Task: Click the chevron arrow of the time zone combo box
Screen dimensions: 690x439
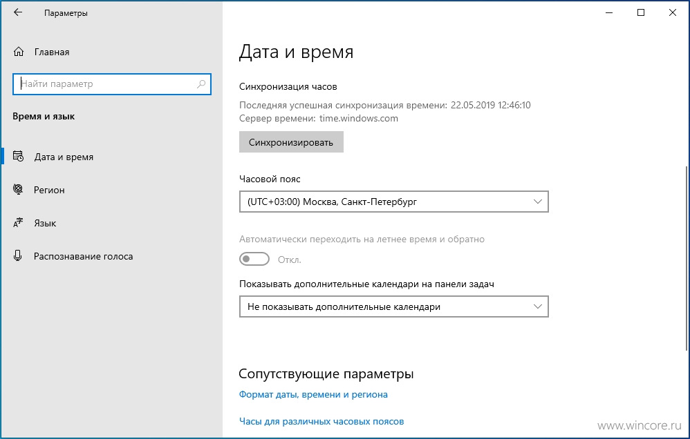Action: click(x=537, y=202)
